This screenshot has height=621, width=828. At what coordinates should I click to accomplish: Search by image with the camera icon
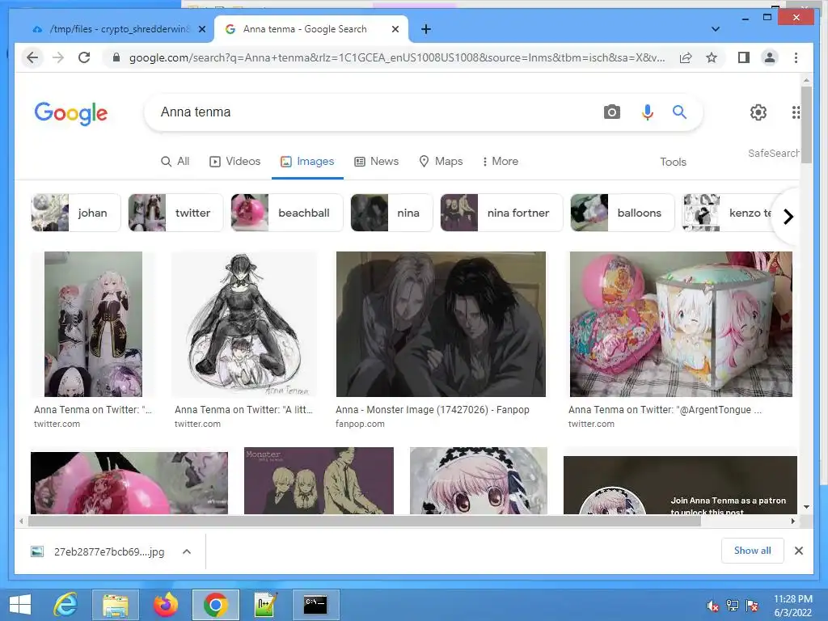pos(611,112)
